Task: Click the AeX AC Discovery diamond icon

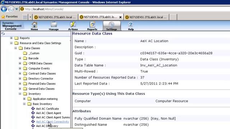Action: coord(33,126)
